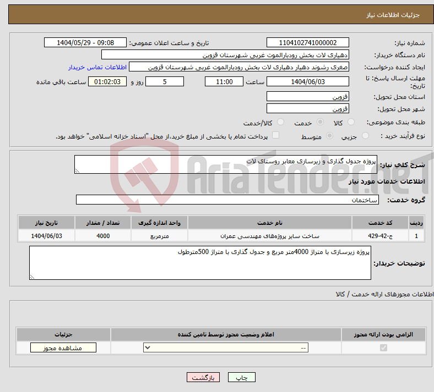Open the permit status dropdown

click(226, 347)
